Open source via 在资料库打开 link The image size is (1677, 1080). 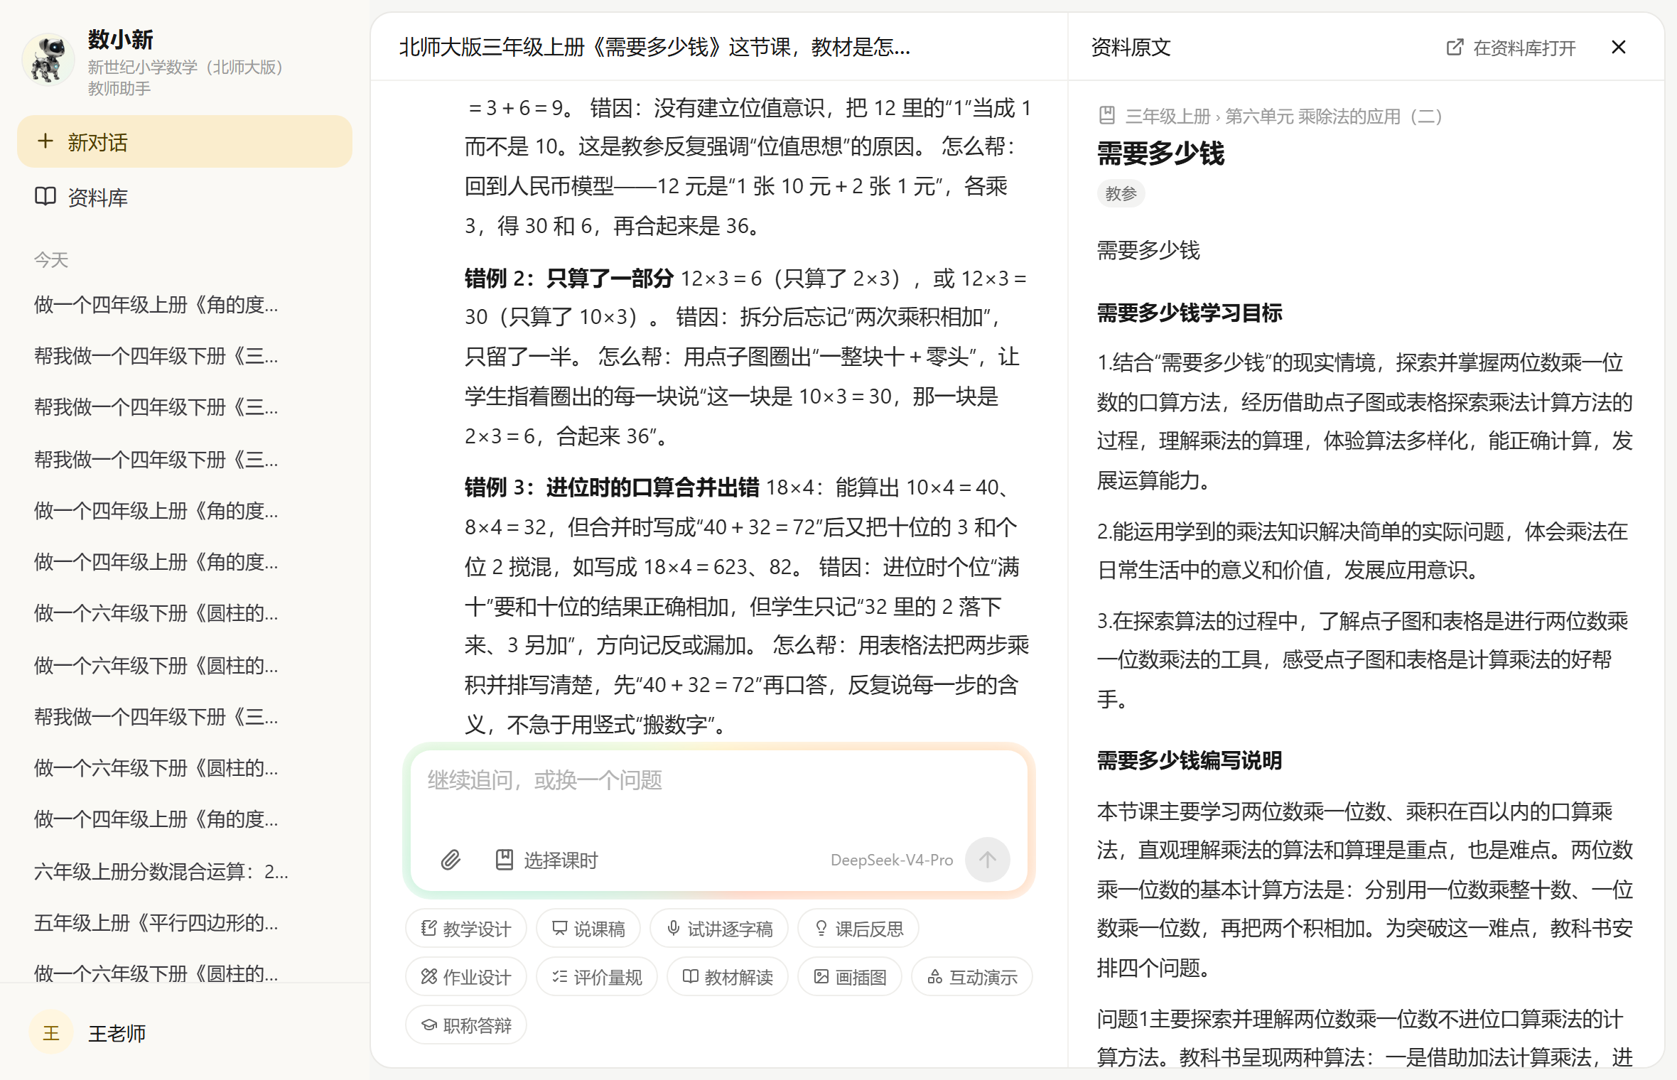1511,48
